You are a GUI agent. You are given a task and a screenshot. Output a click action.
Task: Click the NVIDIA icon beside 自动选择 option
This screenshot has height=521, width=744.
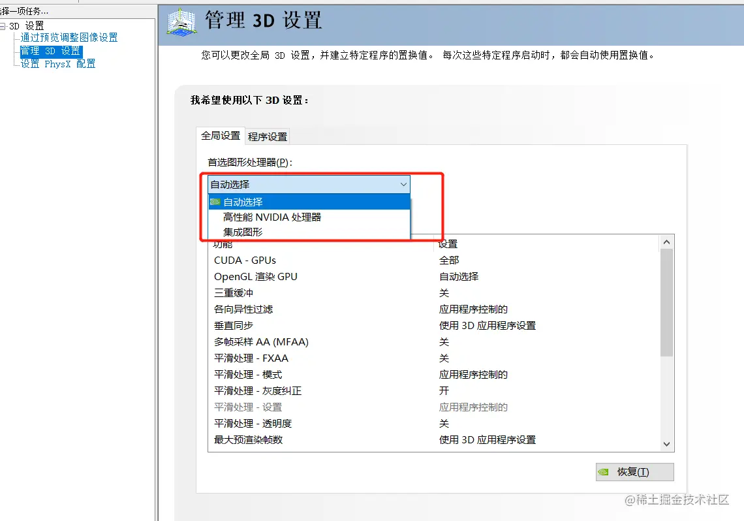coord(215,202)
